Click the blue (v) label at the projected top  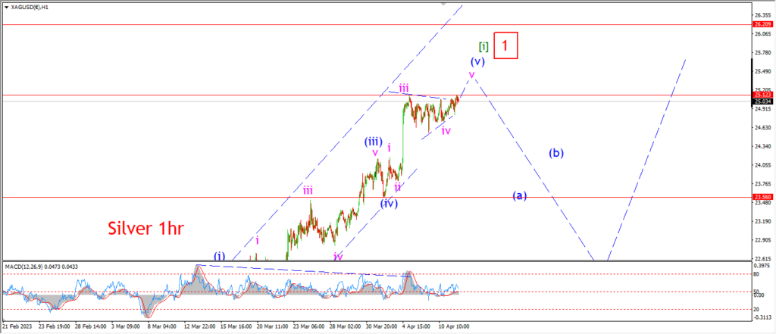[x=477, y=62]
